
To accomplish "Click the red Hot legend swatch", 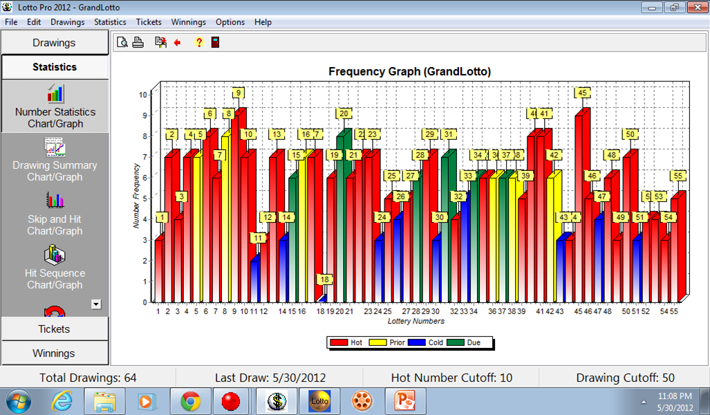I will 339,342.
